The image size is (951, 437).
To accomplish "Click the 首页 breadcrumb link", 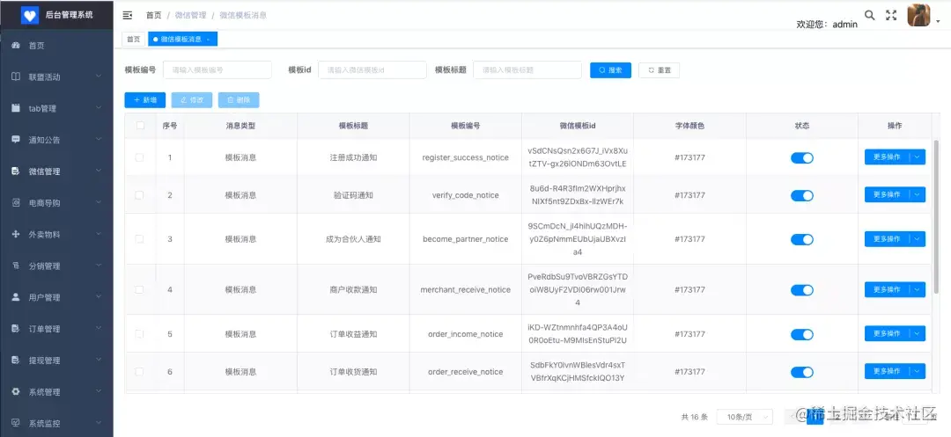I will click(x=154, y=15).
